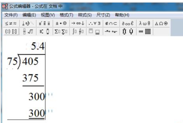Open the 尺寸(Z) menu

(x=103, y=15)
